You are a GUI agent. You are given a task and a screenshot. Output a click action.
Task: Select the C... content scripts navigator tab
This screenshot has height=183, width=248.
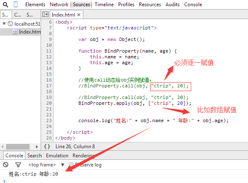[17, 15]
